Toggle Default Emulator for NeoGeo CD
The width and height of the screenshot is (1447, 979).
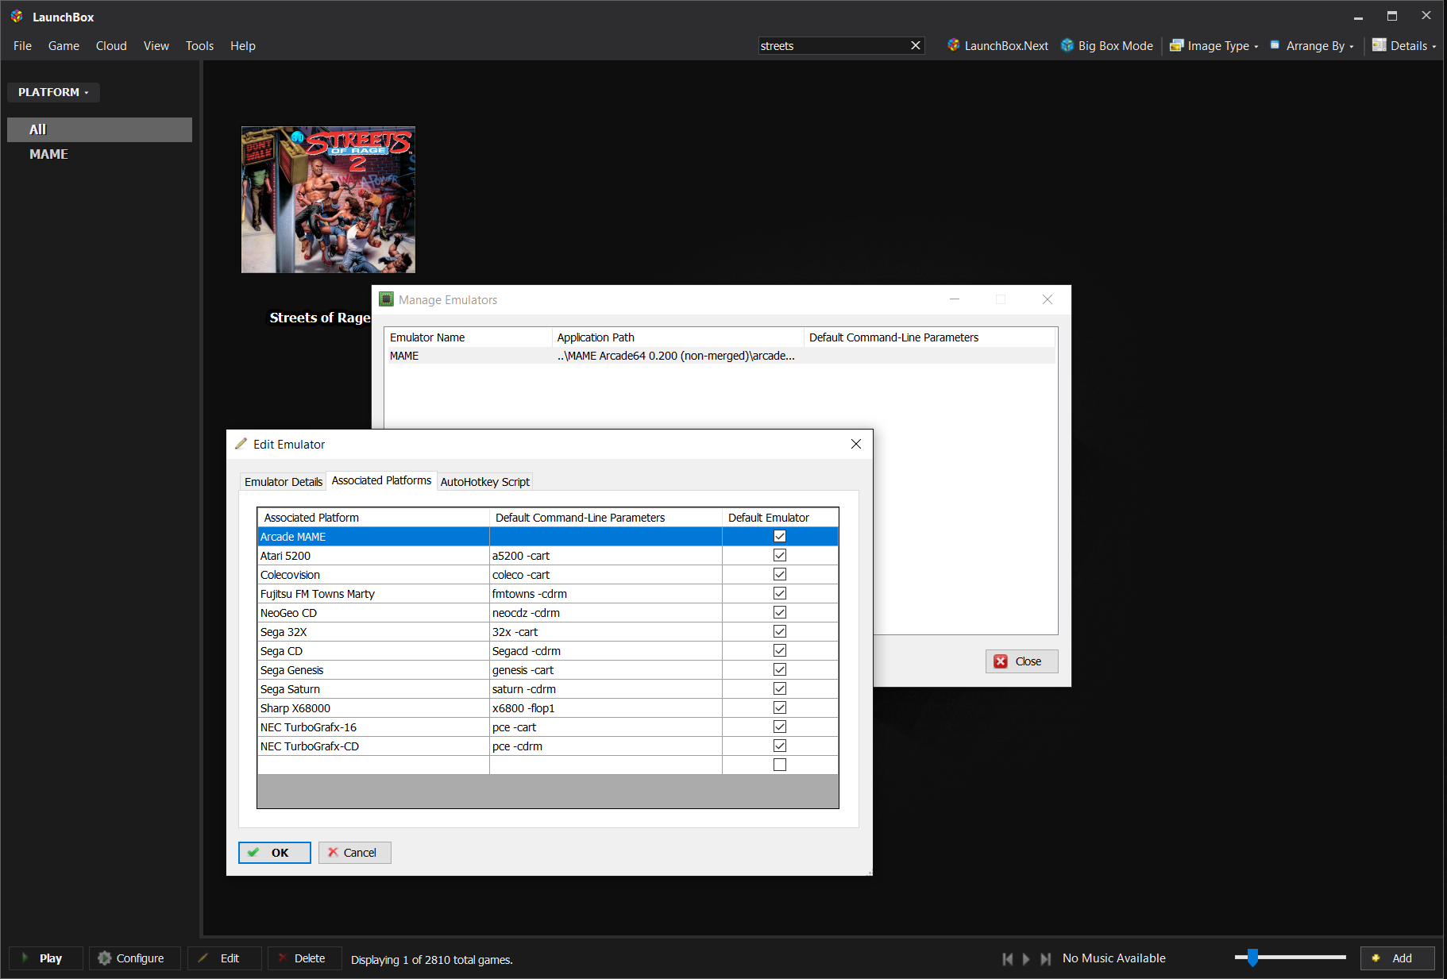point(780,613)
